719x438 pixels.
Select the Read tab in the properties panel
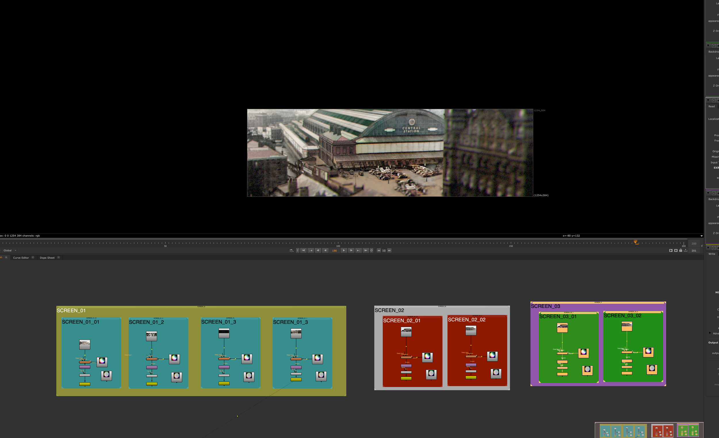pos(712,106)
